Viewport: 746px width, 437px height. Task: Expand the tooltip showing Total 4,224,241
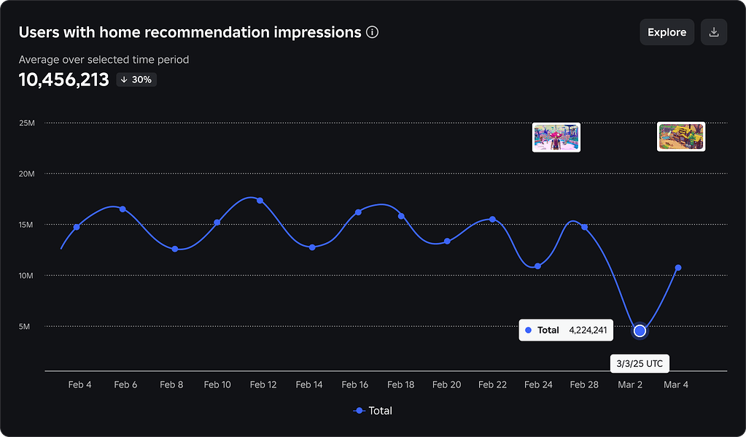(566, 330)
